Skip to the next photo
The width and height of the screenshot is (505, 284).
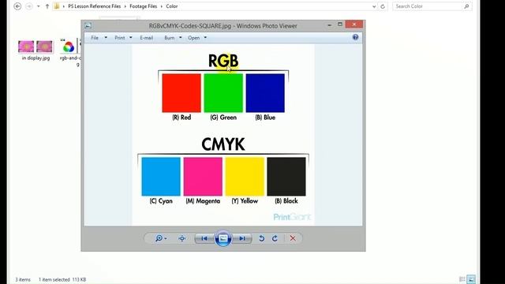point(242,238)
